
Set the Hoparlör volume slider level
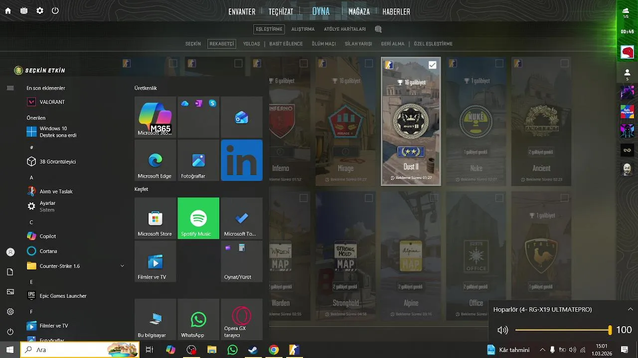coord(563,330)
